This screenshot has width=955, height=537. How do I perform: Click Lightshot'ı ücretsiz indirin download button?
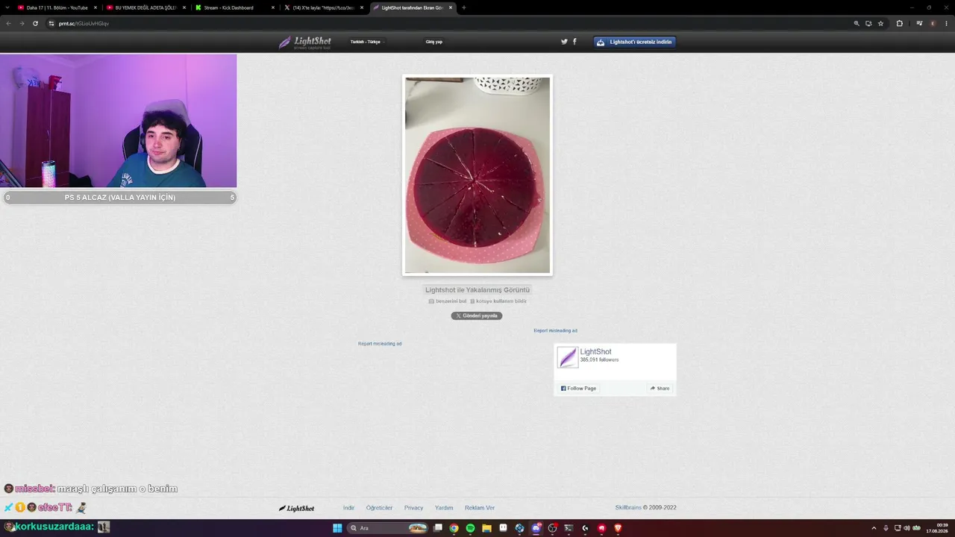point(635,42)
